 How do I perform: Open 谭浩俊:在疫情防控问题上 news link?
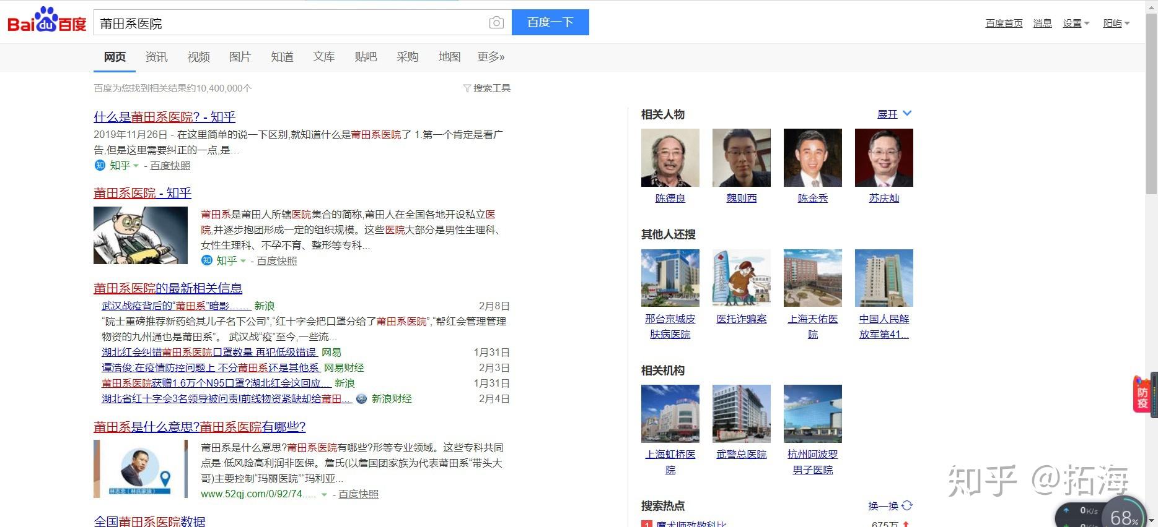211,368
